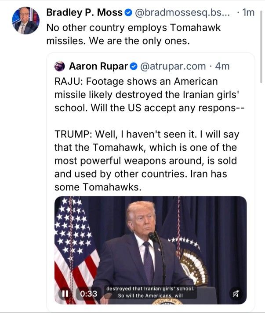The height and width of the screenshot is (313, 265).
Task: Click Aaron Rupar verified checkmark badge
Action: (x=134, y=67)
